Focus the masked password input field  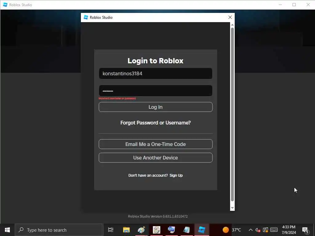coord(155,91)
